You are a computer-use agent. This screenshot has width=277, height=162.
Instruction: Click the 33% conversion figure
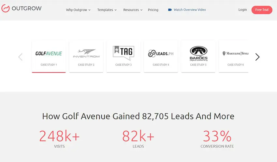tap(217, 136)
